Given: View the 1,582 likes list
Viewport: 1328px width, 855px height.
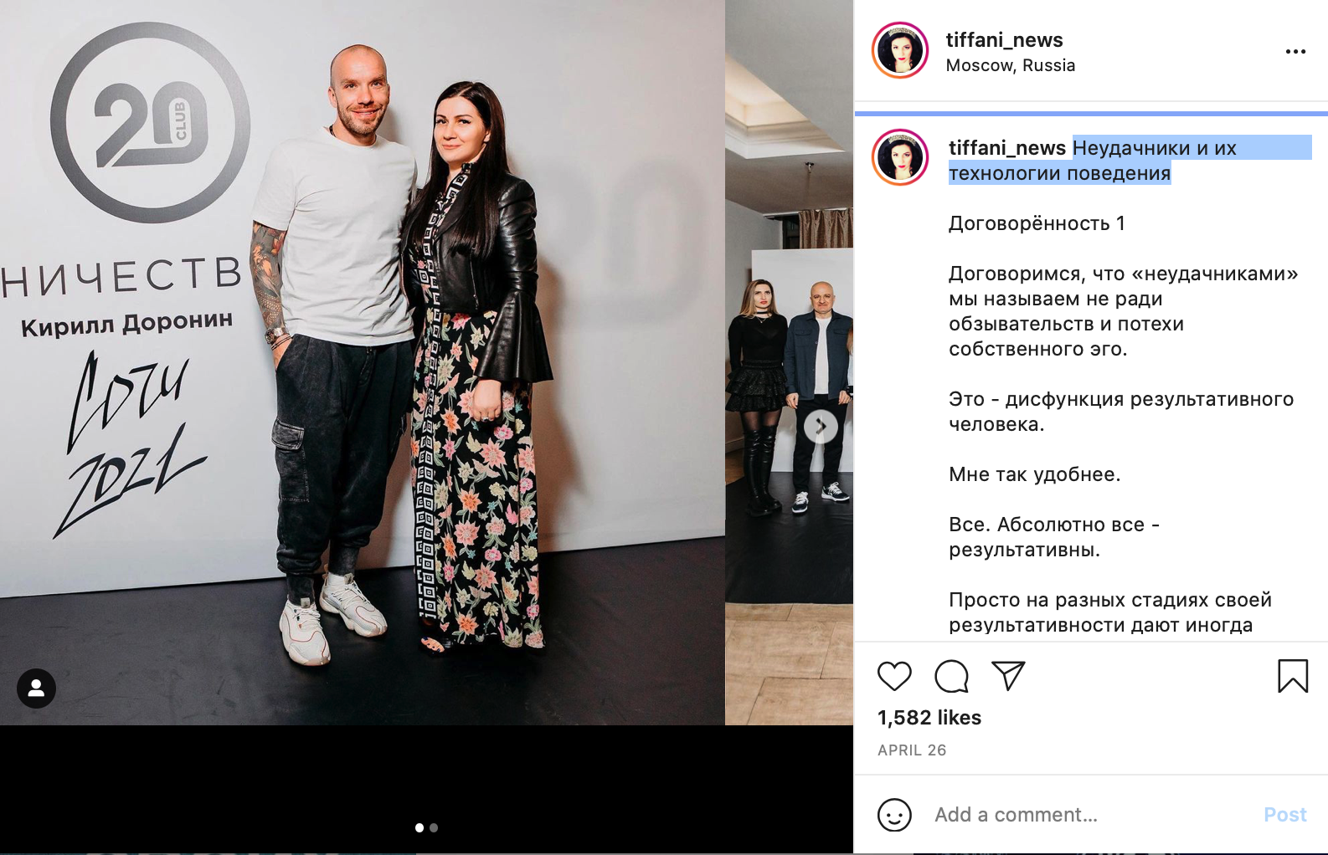Looking at the screenshot, I should tap(929, 718).
